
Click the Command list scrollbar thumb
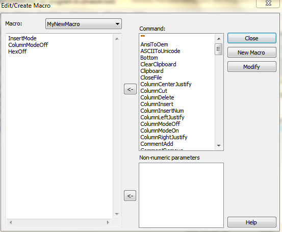[219, 49]
